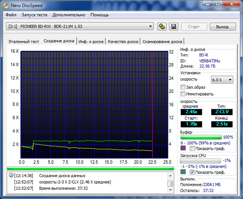Click the Буфер 100% progress bar
The height and width of the screenshot is (199, 243).
click(201, 137)
